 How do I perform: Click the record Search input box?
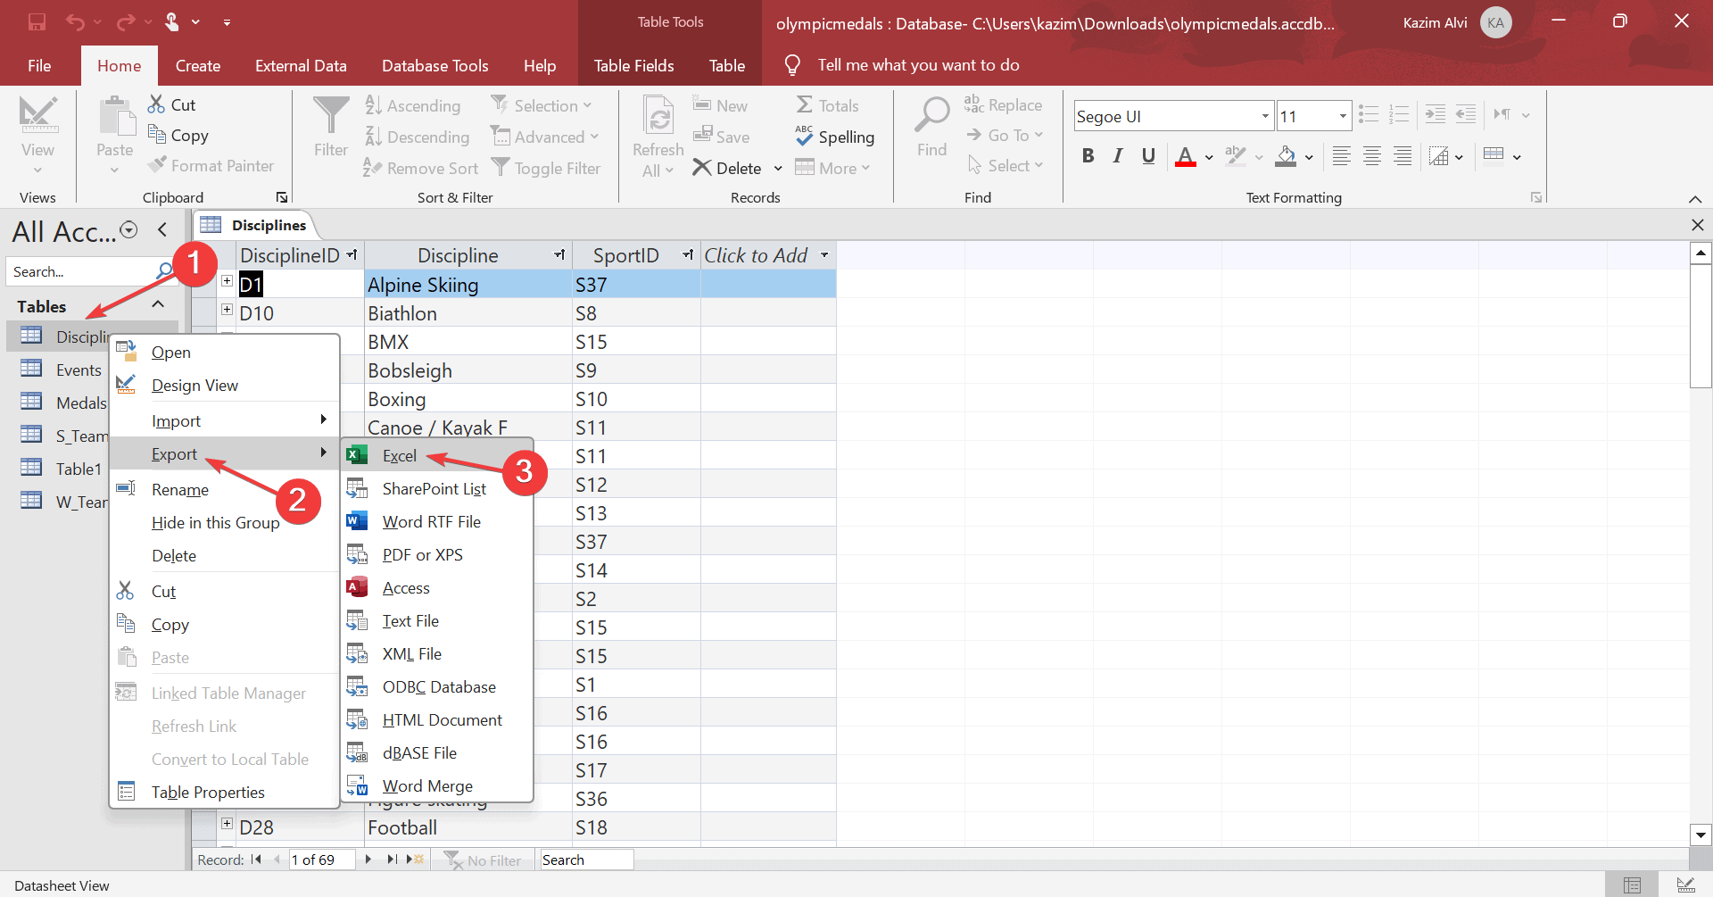[x=586, y=860]
